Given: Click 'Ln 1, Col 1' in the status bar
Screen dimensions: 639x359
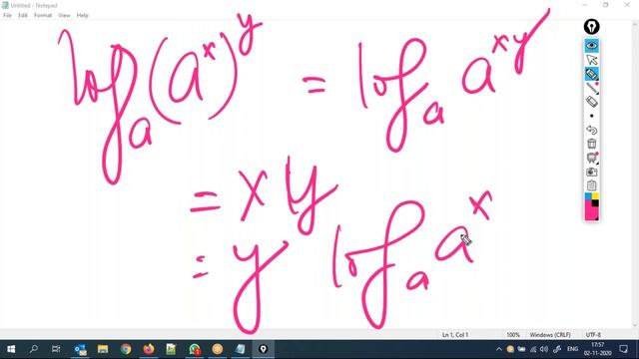Looking at the screenshot, I should pos(455,335).
